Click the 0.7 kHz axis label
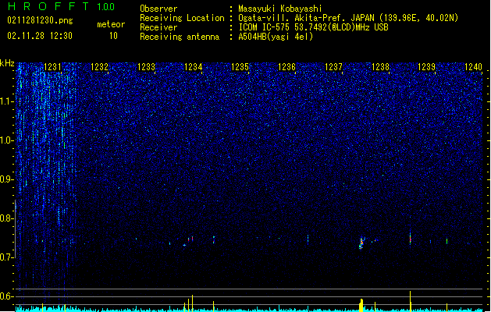Image resolution: width=491 pixels, height=312 pixels. [7, 257]
